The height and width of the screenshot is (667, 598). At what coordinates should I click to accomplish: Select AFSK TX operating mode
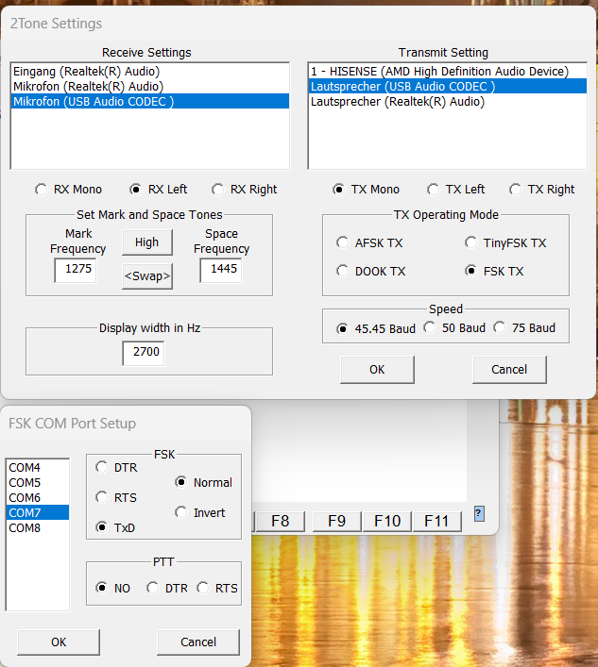pos(343,243)
